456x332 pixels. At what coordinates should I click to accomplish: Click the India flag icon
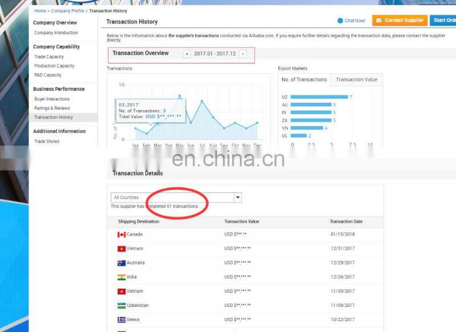coord(121,277)
